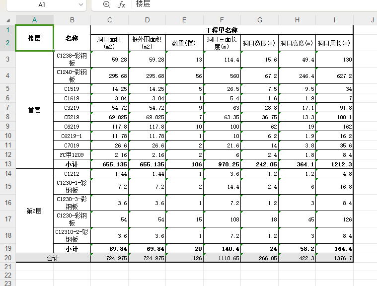This screenshot has width=377, height=286.
Task: Click the C1212 name cell
Action: 72,173
